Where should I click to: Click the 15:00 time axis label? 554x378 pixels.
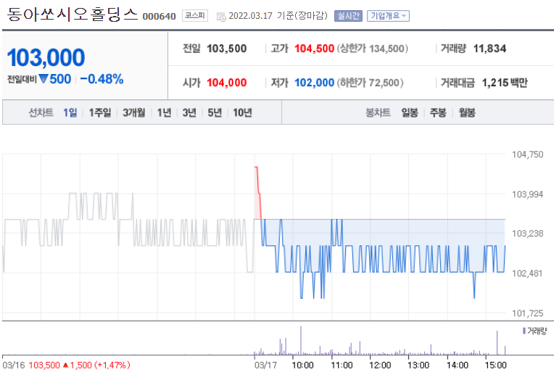click(x=496, y=365)
